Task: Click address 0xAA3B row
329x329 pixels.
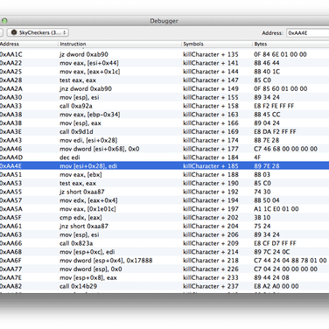Action: tap(164, 123)
